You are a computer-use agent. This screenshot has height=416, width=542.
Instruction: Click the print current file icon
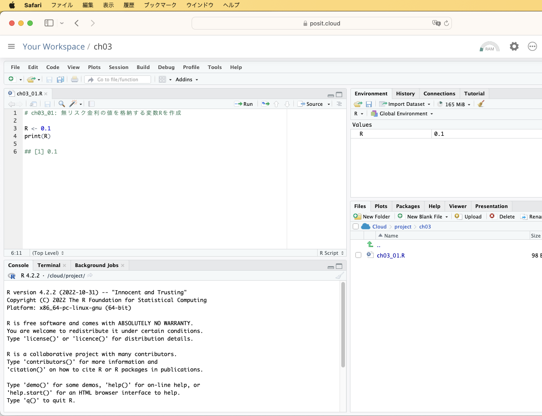tap(75, 79)
